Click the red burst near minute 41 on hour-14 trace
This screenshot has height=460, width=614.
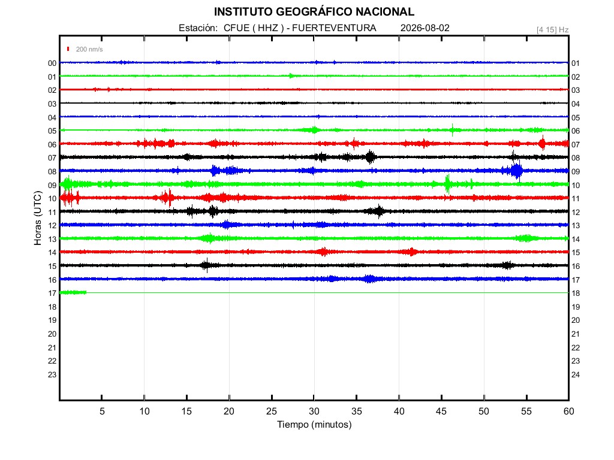click(411, 252)
